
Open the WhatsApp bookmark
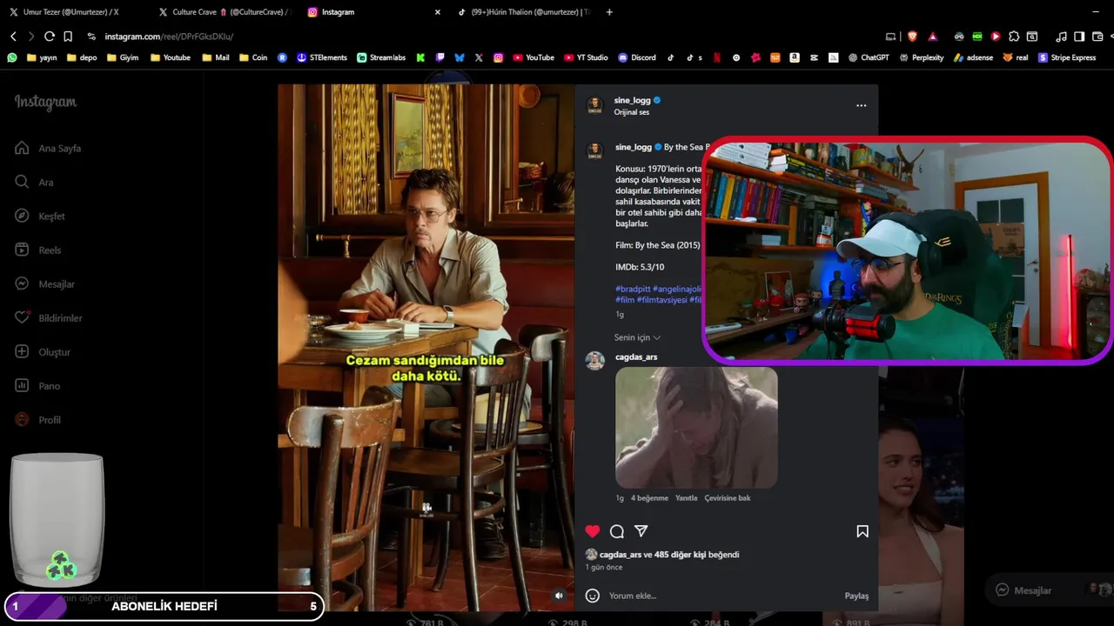[11, 57]
